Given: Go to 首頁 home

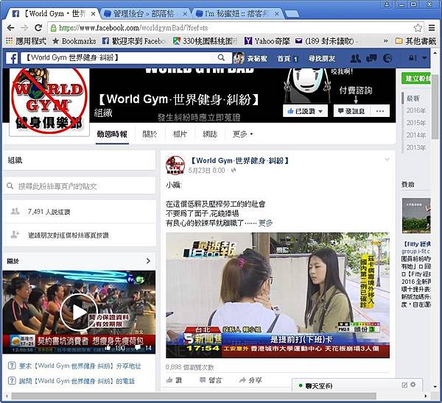Looking at the screenshot, I should (284, 59).
